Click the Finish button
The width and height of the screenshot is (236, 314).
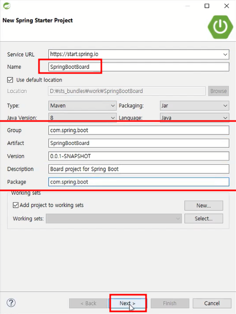click(x=170, y=303)
